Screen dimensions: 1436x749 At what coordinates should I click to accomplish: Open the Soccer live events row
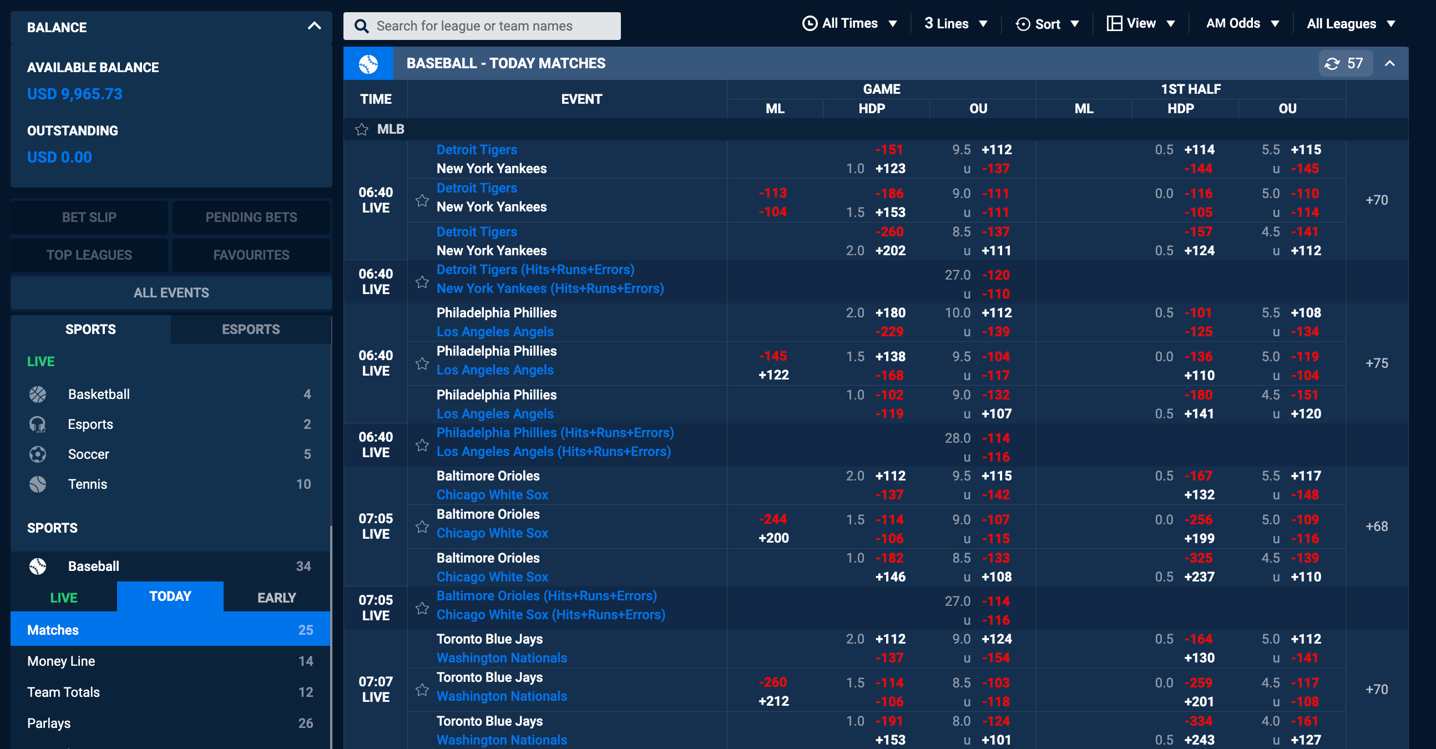coord(170,455)
